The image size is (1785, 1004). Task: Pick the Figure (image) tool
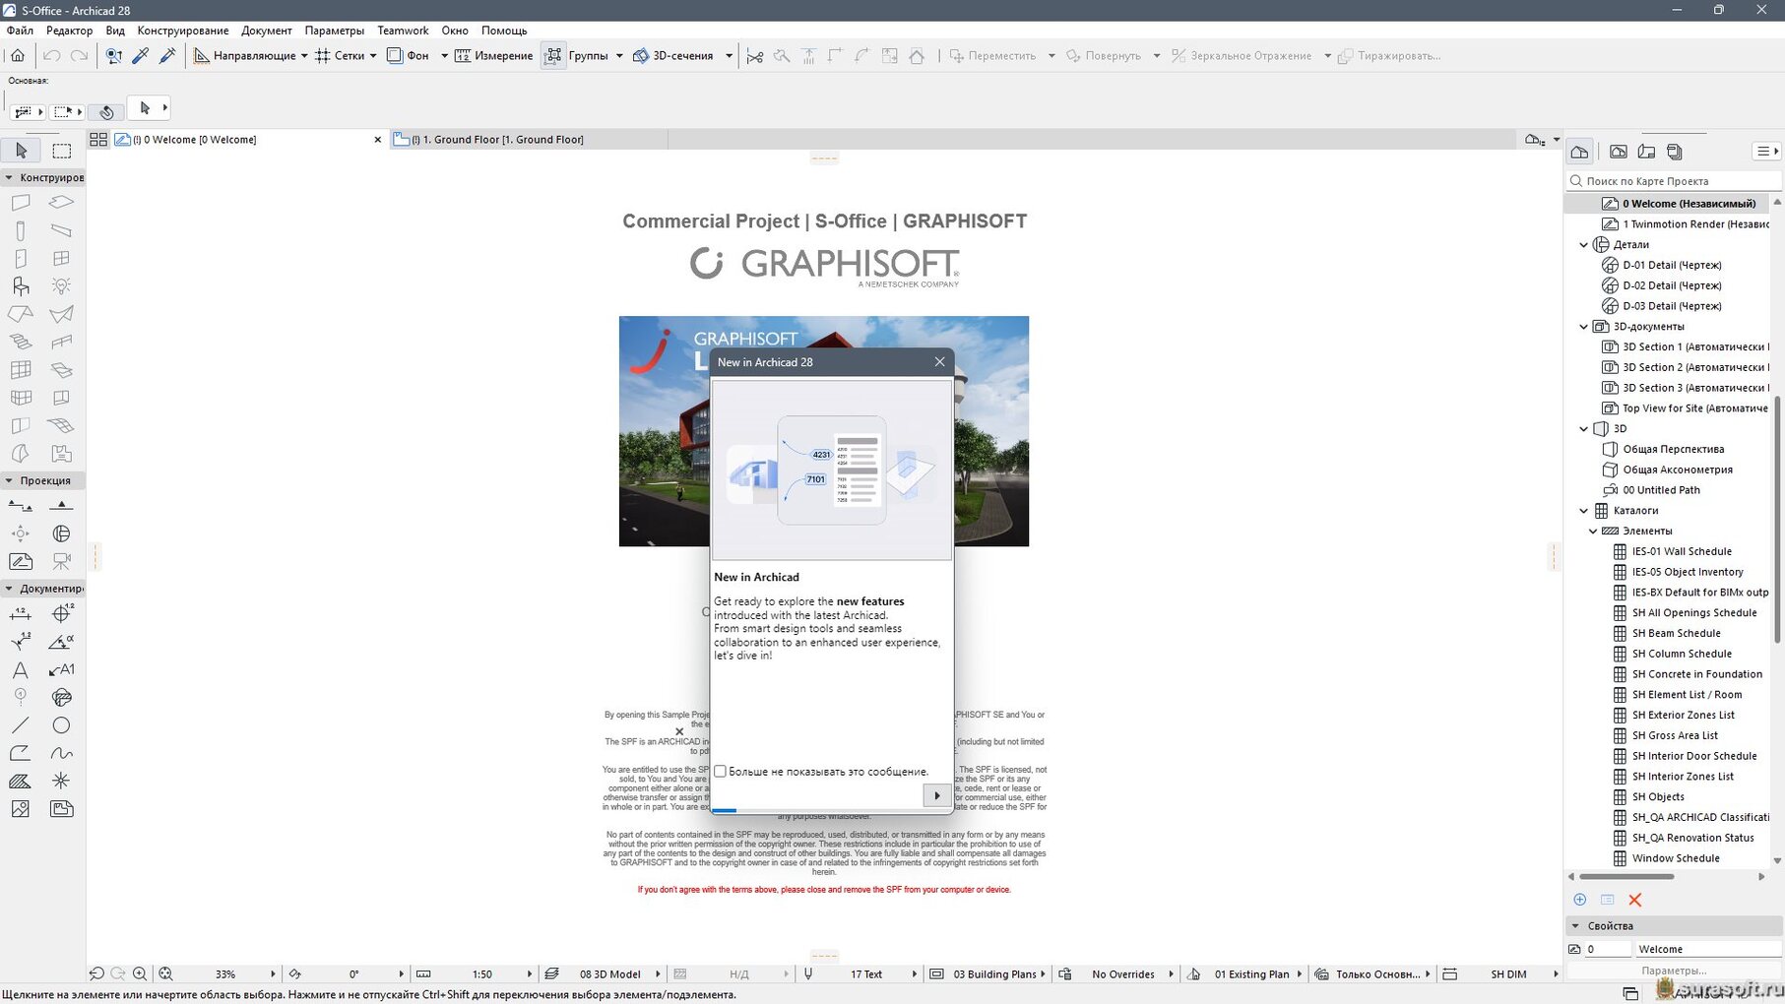21,809
